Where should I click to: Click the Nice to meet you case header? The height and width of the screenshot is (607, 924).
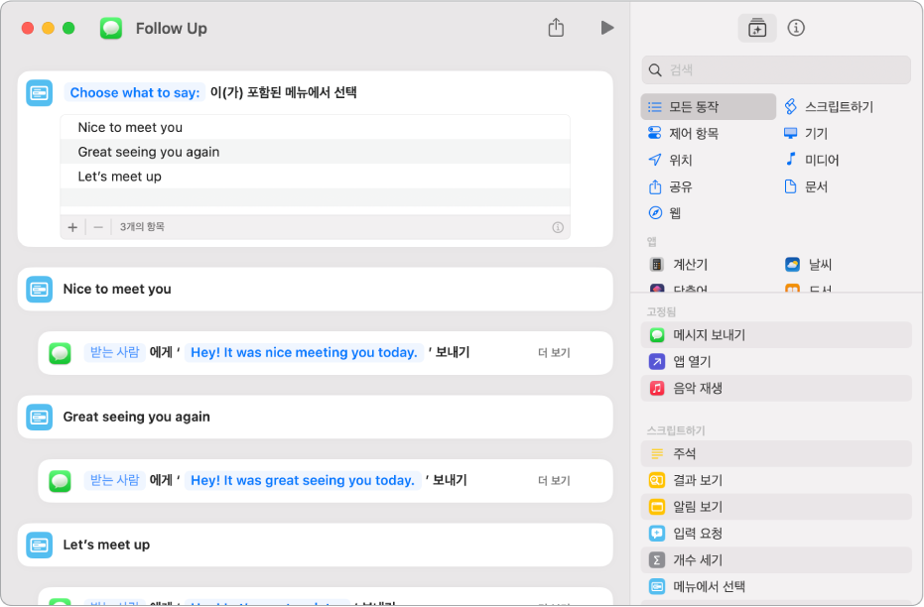click(x=316, y=289)
